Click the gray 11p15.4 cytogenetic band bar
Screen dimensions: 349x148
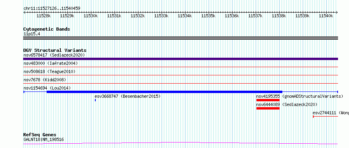click(x=180, y=38)
